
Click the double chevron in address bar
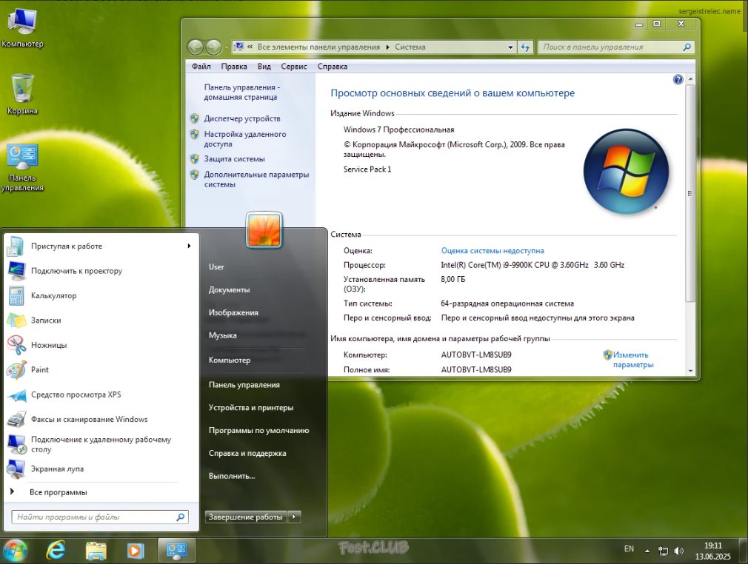[250, 47]
